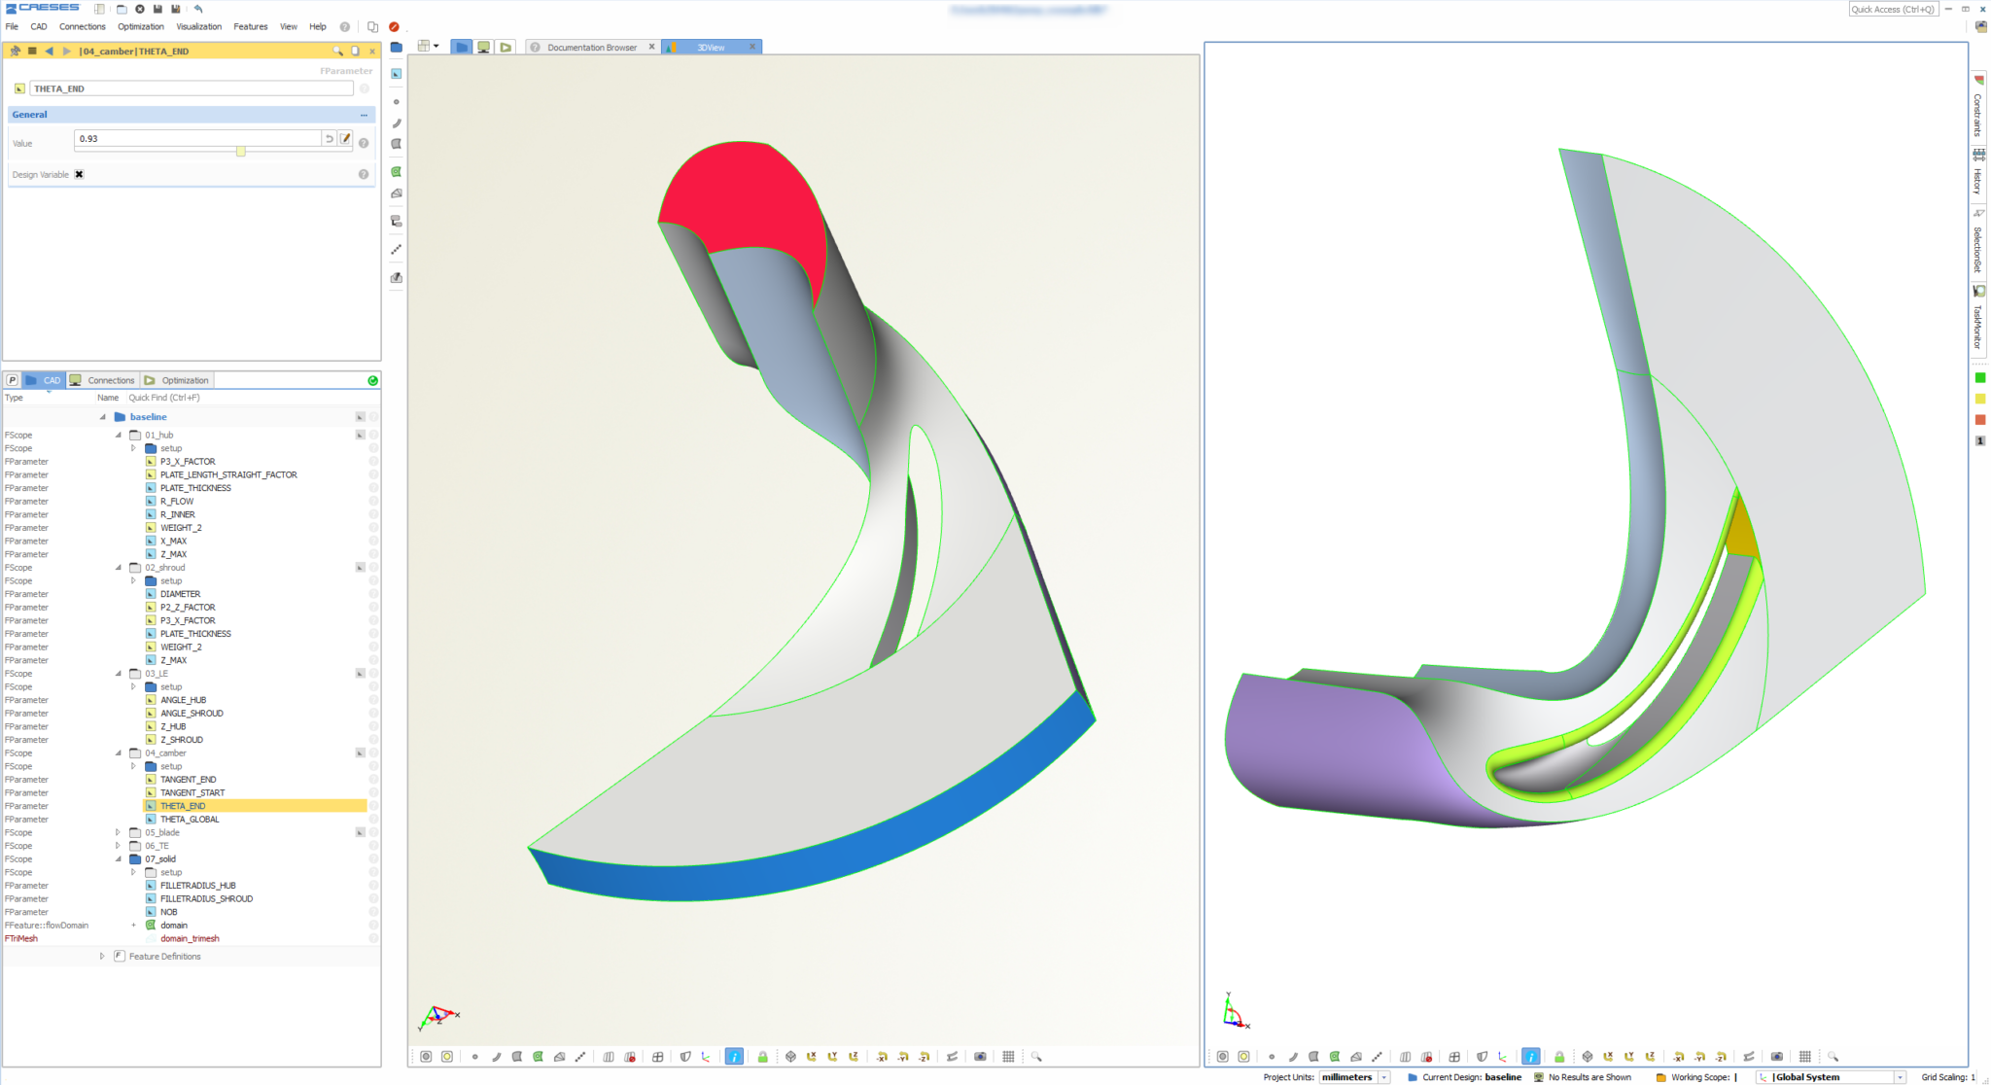Rotate view around X axis using toolbar icon
The image size is (1991, 1085).
pos(812,1056)
